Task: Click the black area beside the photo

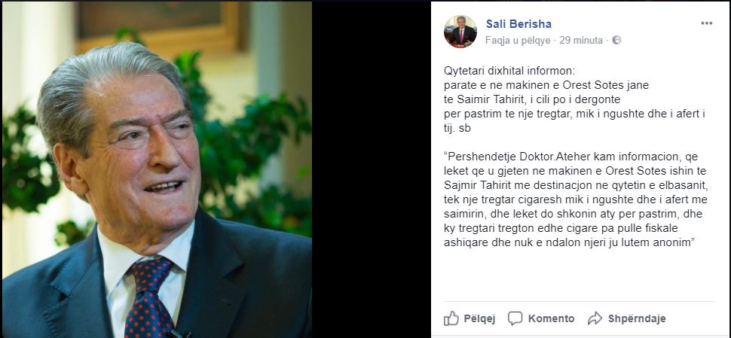Action: pyautogui.click(x=371, y=169)
